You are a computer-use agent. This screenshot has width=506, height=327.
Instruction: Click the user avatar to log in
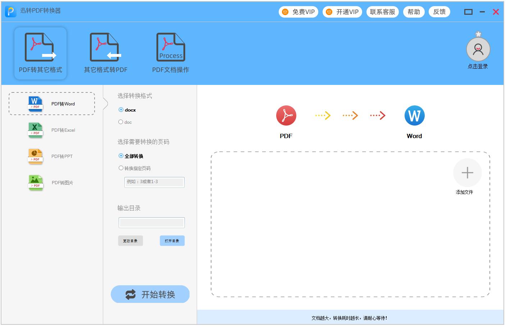click(x=478, y=50)
